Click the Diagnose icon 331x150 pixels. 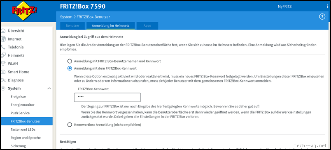[x=3, y=80]
